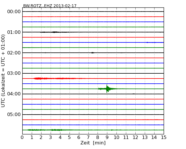Click the Zeit [min] axis label
The width and height of the screenshot is (186, 149).
click(93, 143)
